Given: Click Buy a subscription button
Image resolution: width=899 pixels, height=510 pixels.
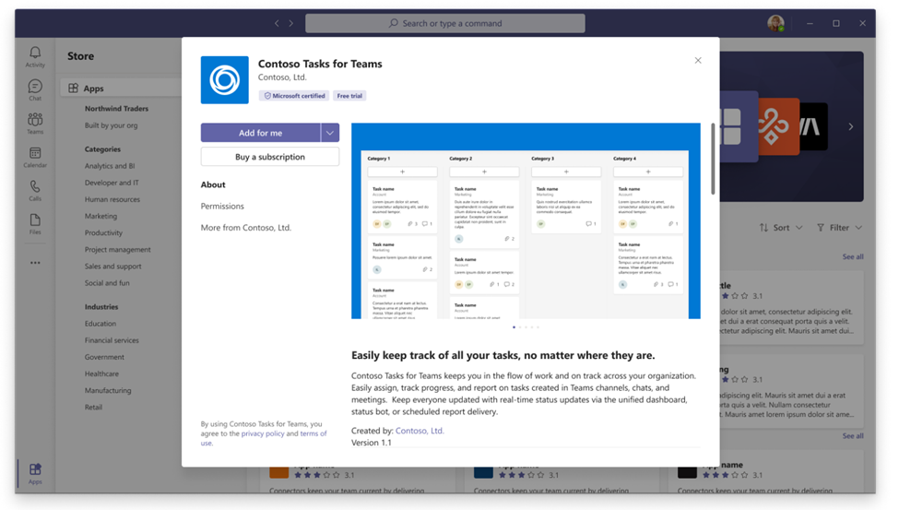Looking at the screenshot, I should [269, 157].
